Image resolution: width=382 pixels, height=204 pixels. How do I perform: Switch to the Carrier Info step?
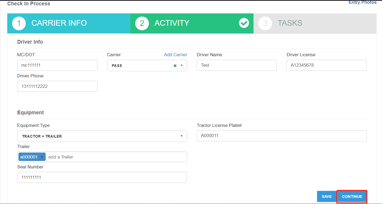(59, 23)
